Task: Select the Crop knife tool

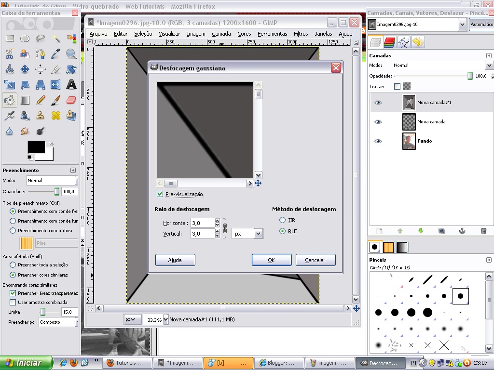Action: (x=56, y=69)
